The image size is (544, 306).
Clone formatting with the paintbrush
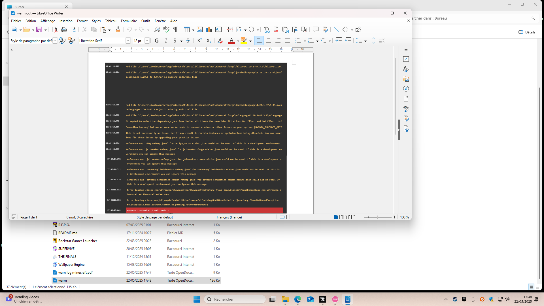click(118, 29)
